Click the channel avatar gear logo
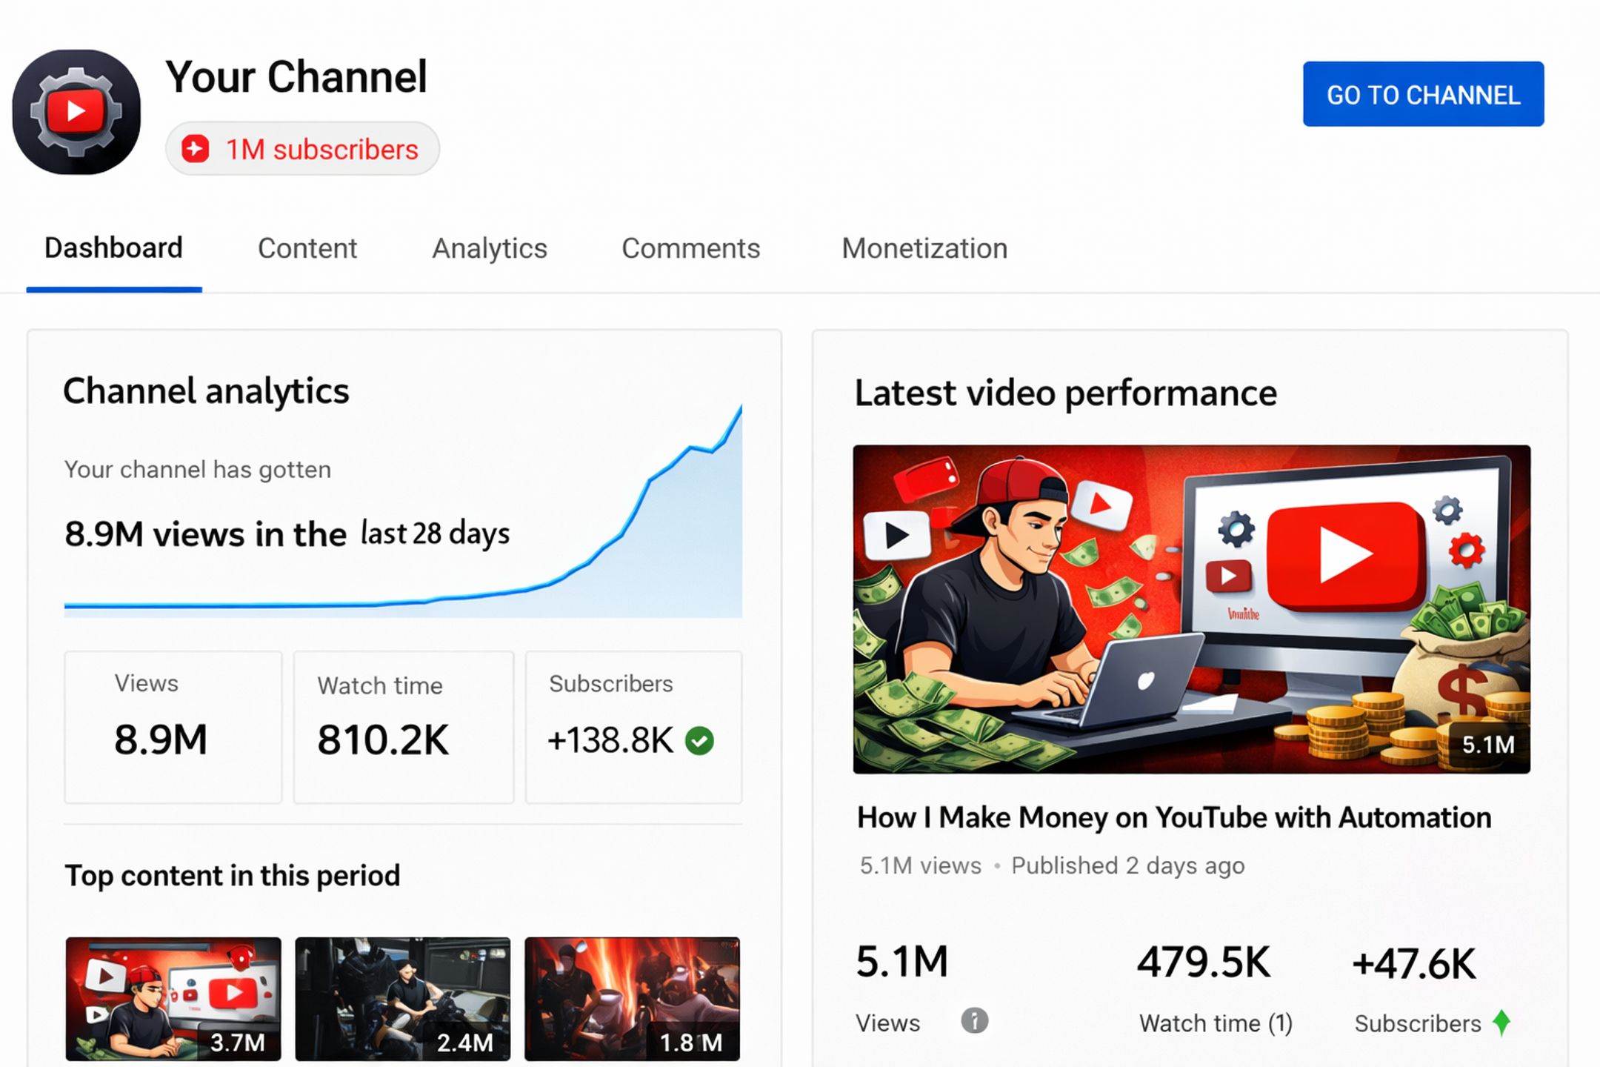The height and width of the screenshot is (1067, 1600). [76, 112]
